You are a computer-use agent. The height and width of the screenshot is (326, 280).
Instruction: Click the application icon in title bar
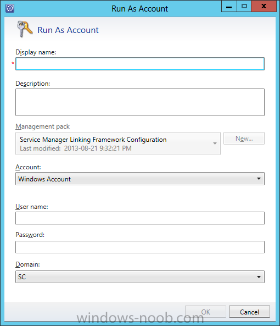point(10,9)
